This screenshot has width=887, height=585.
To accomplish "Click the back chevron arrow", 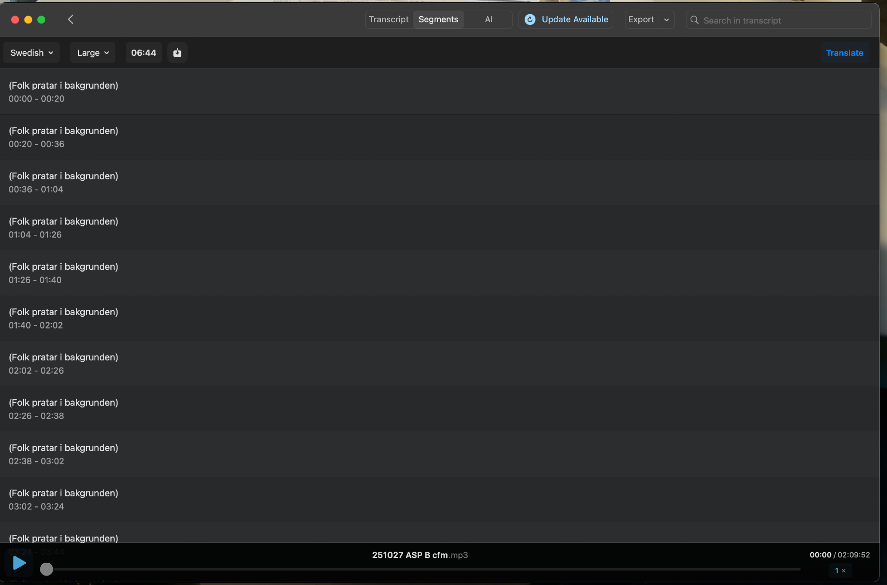I will pyautogui.click(x=71, y=20).
